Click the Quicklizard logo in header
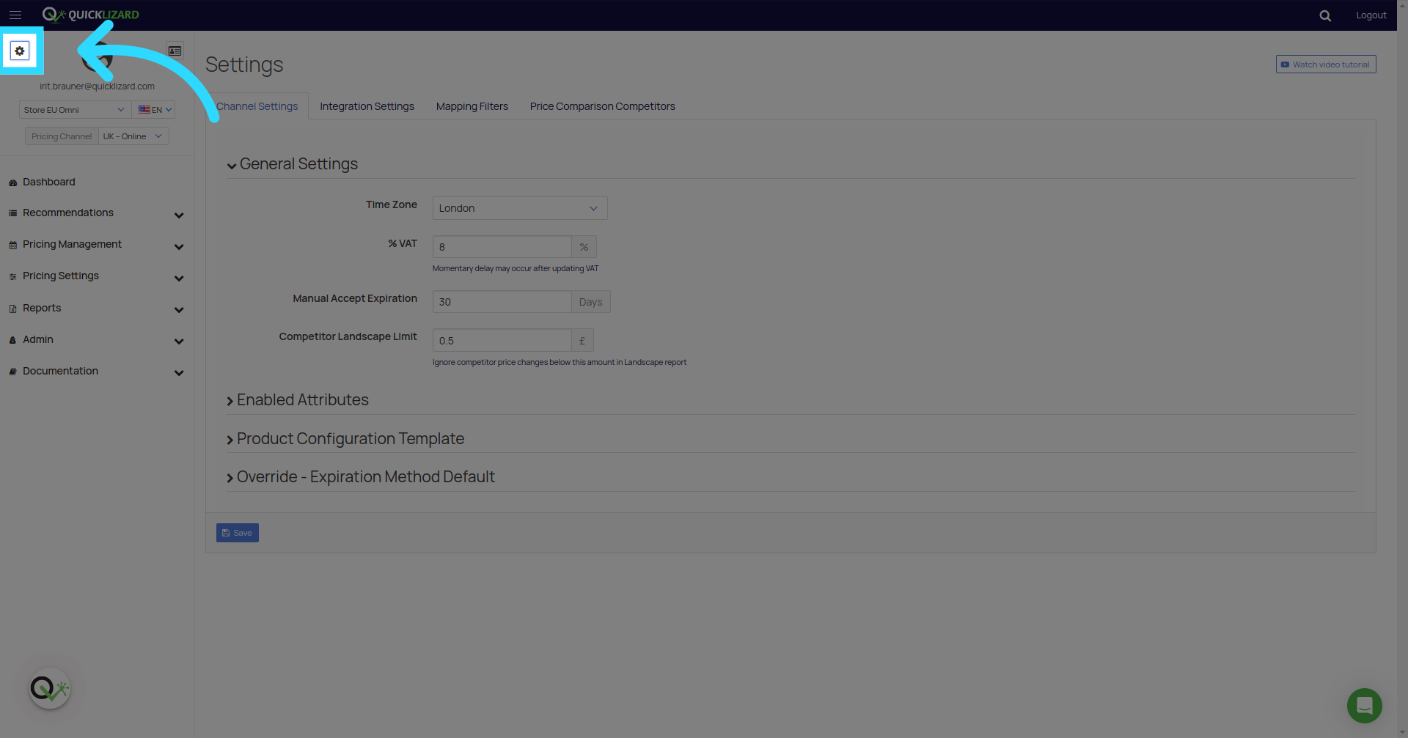Image resolution: width=1408 pixels, height=738 pixels. tap(91, 15)
